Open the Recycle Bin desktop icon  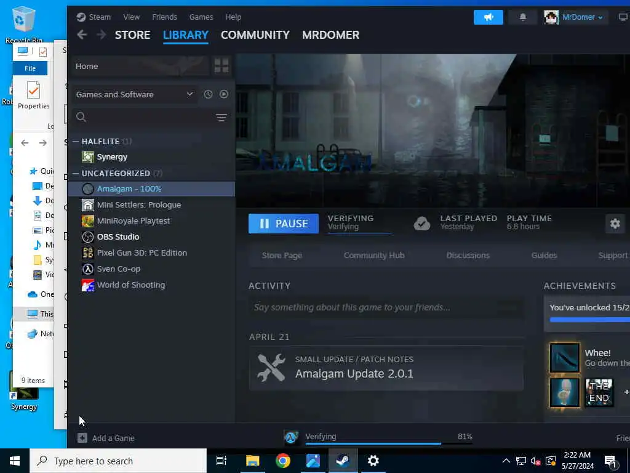click(23, 24)
